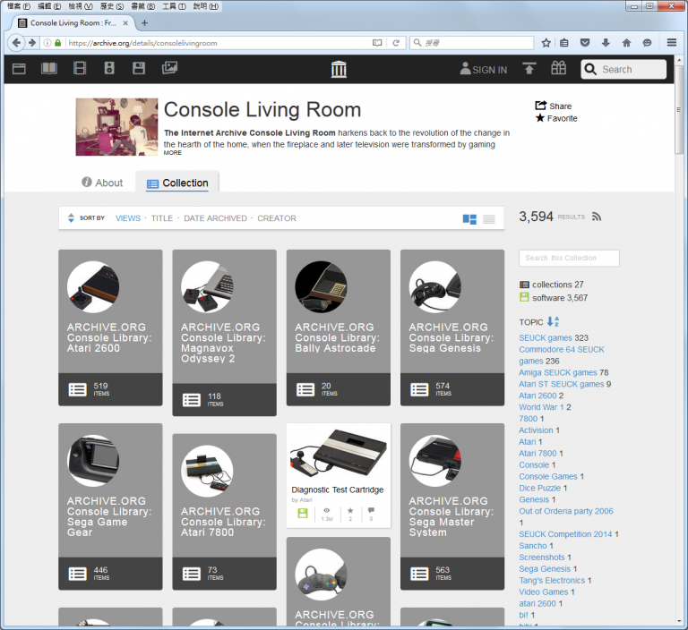Open the 編輯 (E) menu
This screenshot has width=688, height=630.
pos(49,6)
